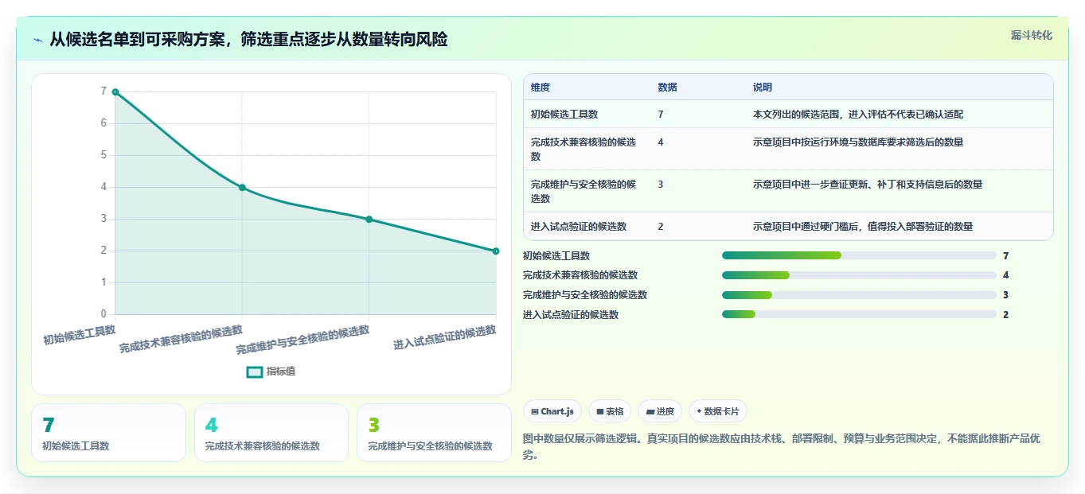Toggle the 指标值 legend swatch
This screenshot has height=494, width=1085.
pos(255,371)
